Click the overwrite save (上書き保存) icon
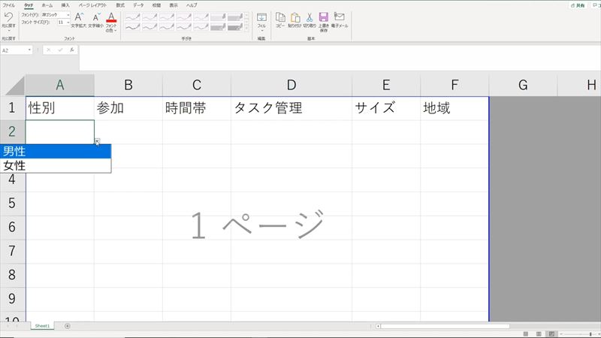Viewport: 601px width, 338px height. coord(323,17)
